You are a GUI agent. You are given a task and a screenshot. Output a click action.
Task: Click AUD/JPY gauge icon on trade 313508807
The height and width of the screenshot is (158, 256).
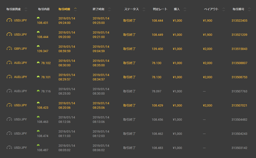click(9, 63)
